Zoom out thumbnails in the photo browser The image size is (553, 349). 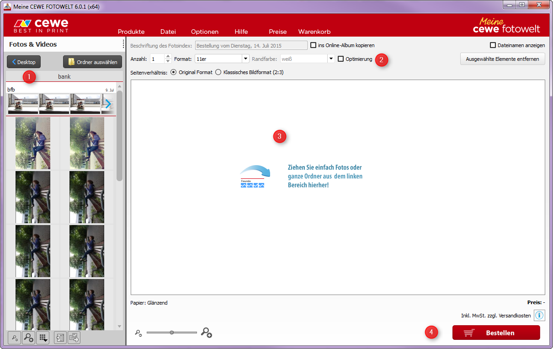pyautogui.click(x=14, y=338)
